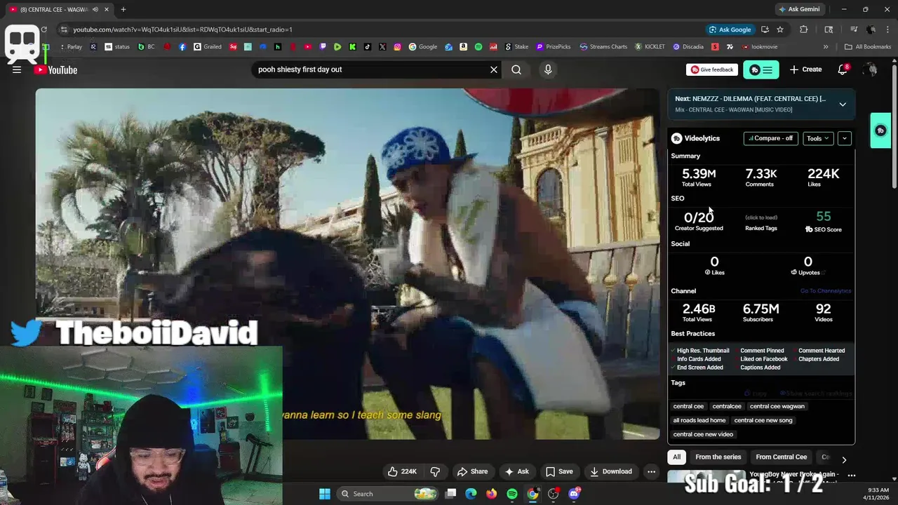Open Microsoft Edge from the taskbar
Screen dimensions: 898x505
471,494
